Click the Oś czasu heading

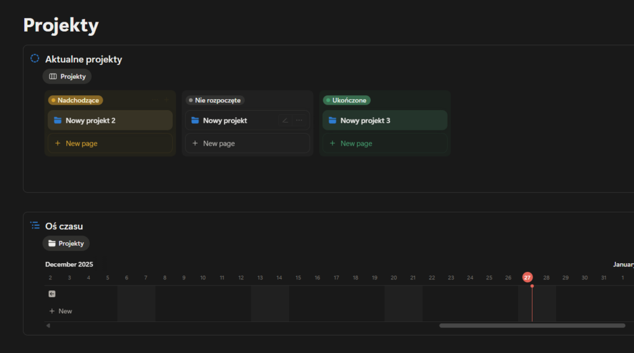click(x=64, y=226)
